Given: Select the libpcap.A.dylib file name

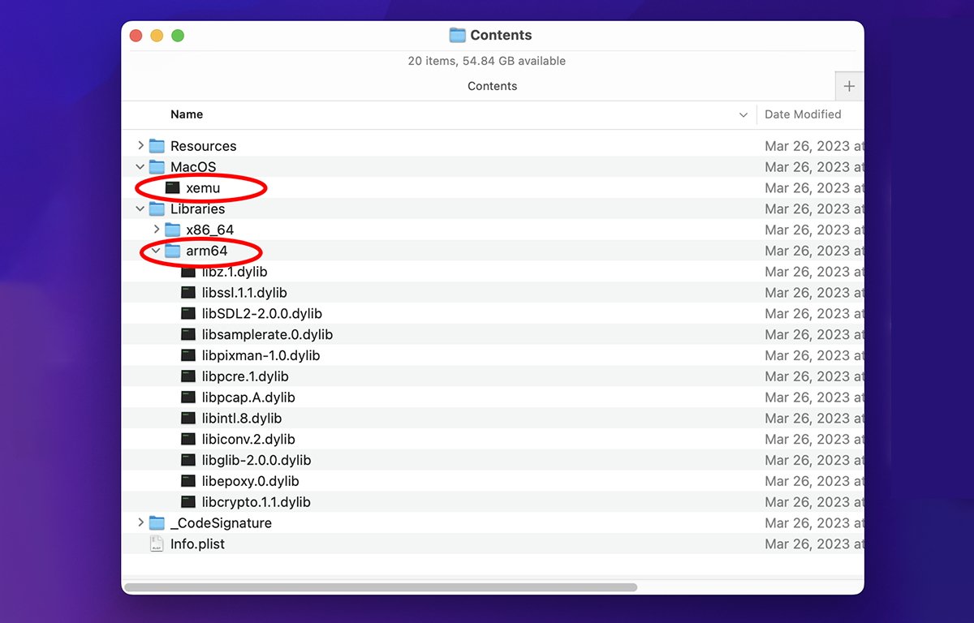Looking at the screenshot, I should [248, 397].
